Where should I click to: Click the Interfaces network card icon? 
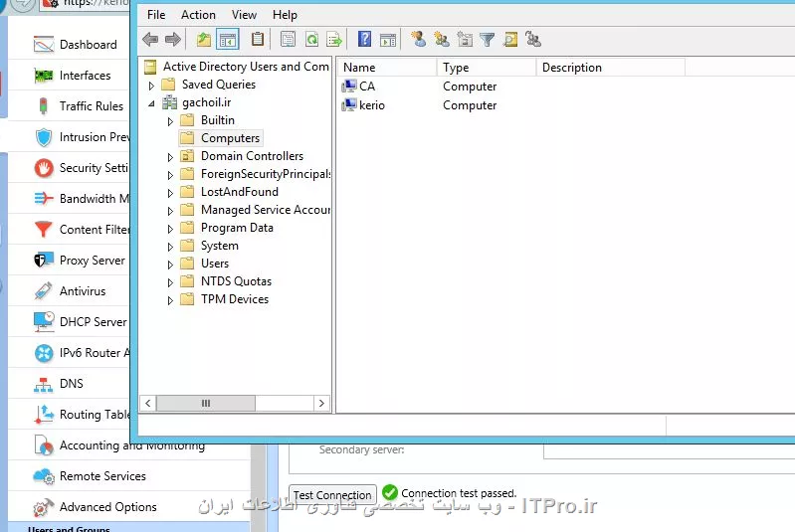point(44,76)
